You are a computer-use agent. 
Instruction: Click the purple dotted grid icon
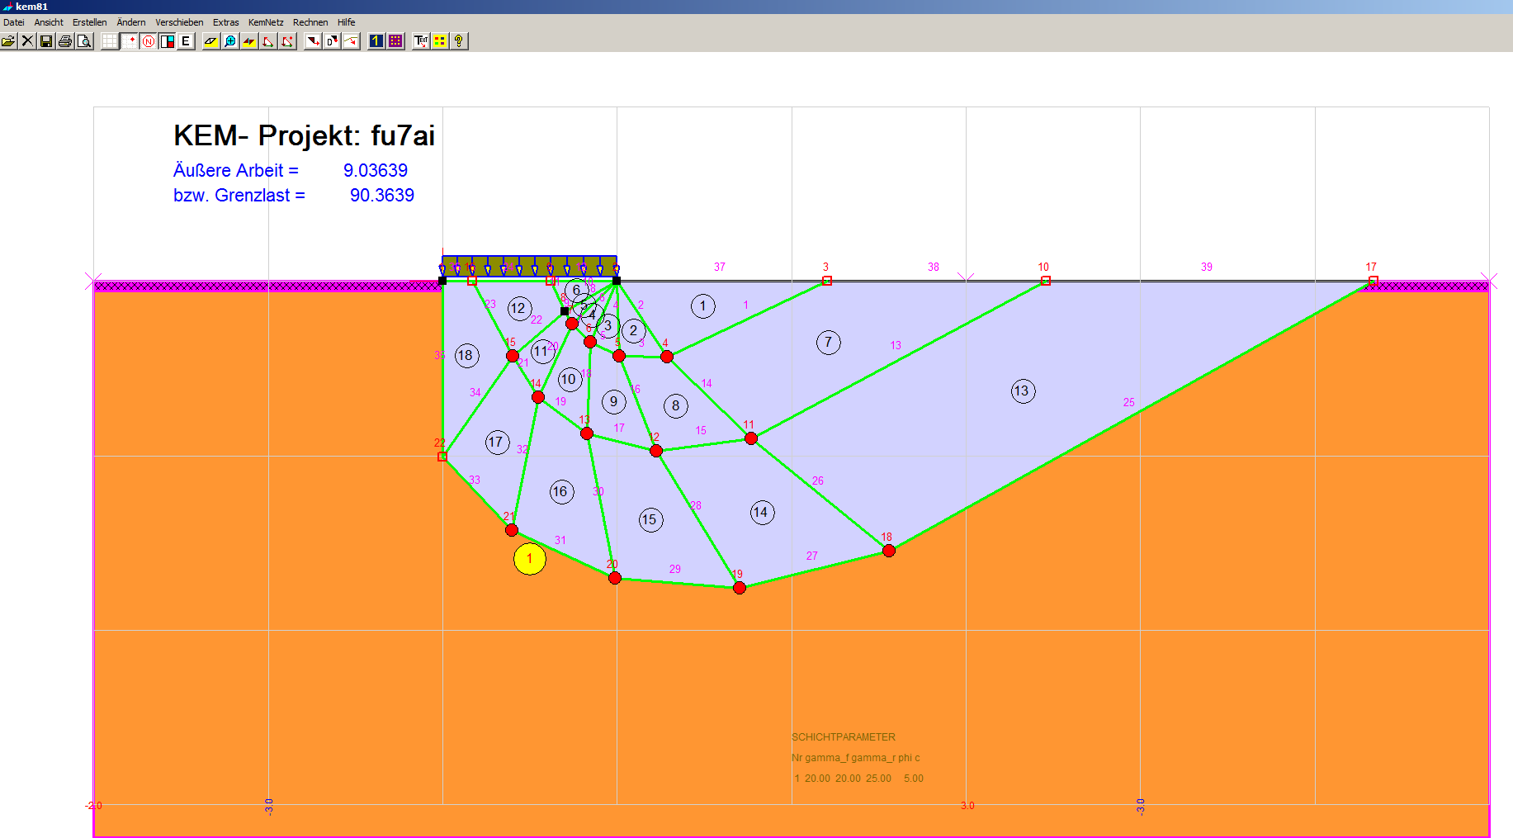pyautogui.click(x=395, y=40)
